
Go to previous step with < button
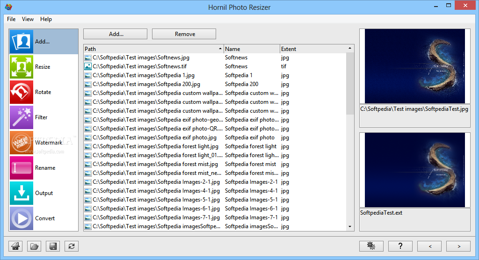tap(429, 246)
